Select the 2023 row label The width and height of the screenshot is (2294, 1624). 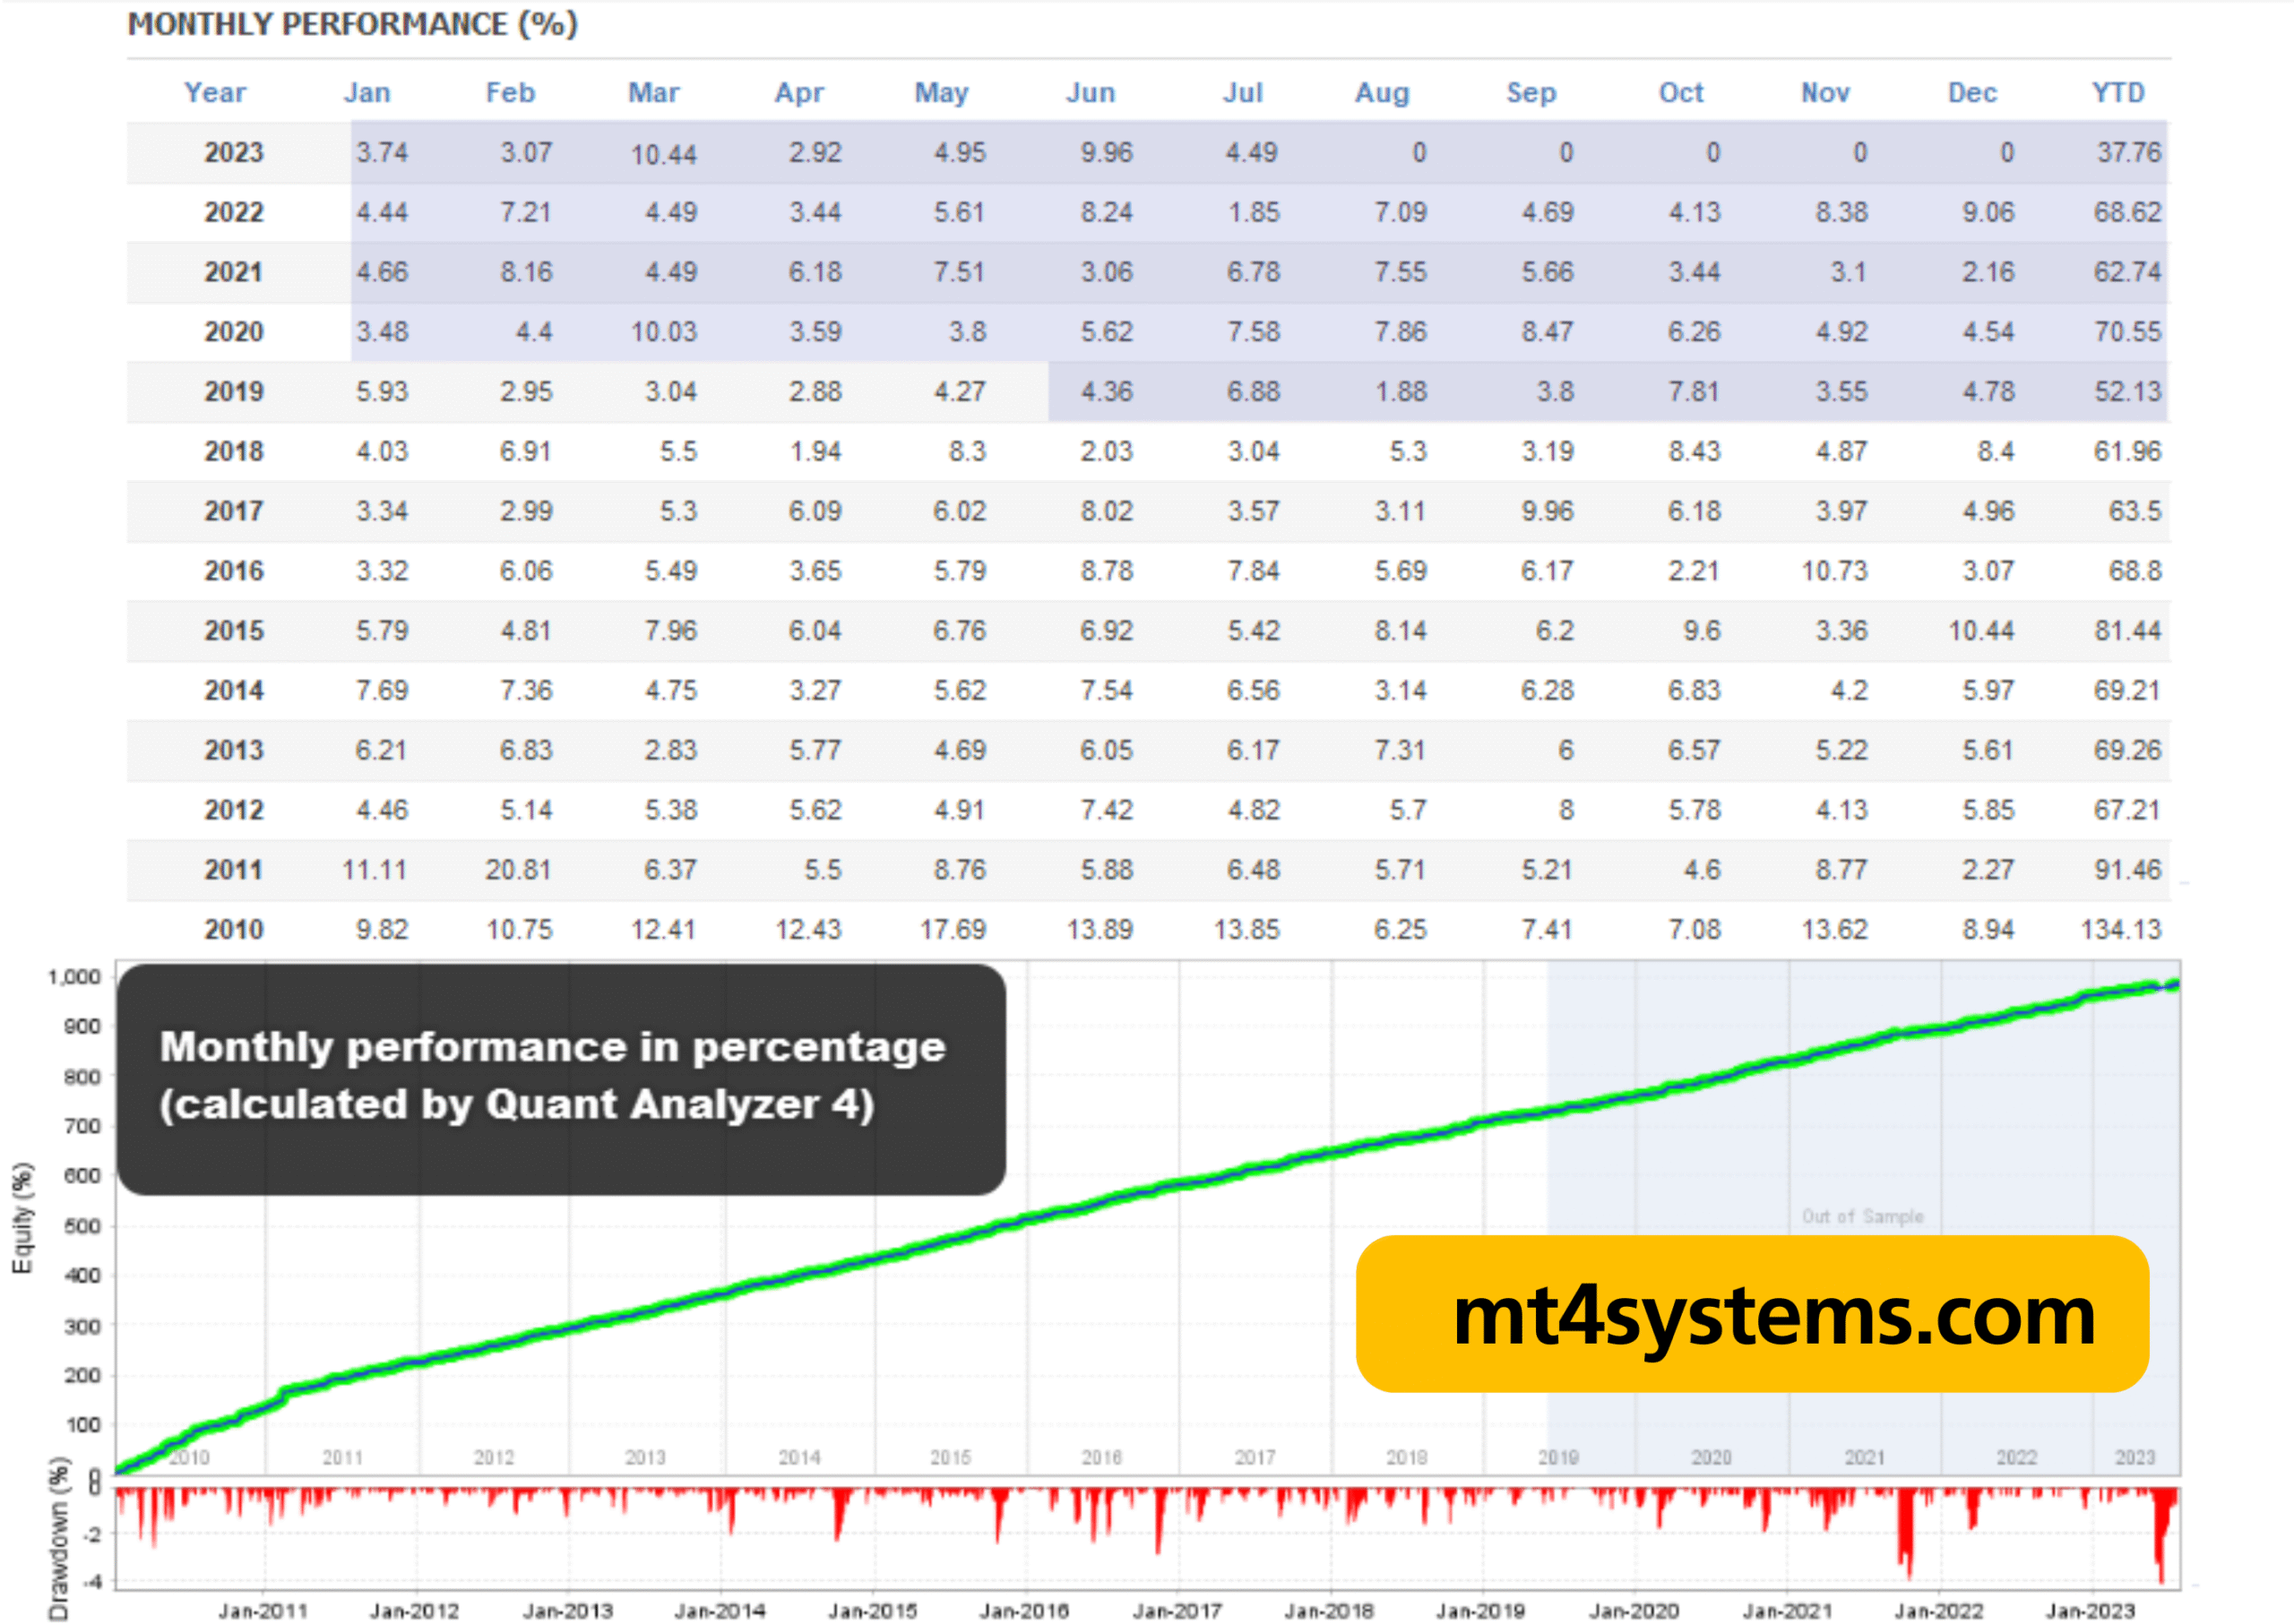click(x=233, y=152)
